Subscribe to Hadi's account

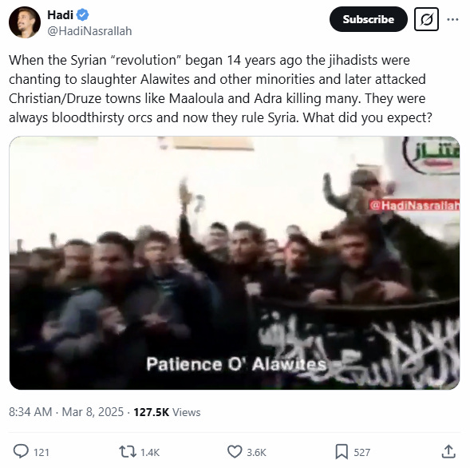click(x=369, y=19)
